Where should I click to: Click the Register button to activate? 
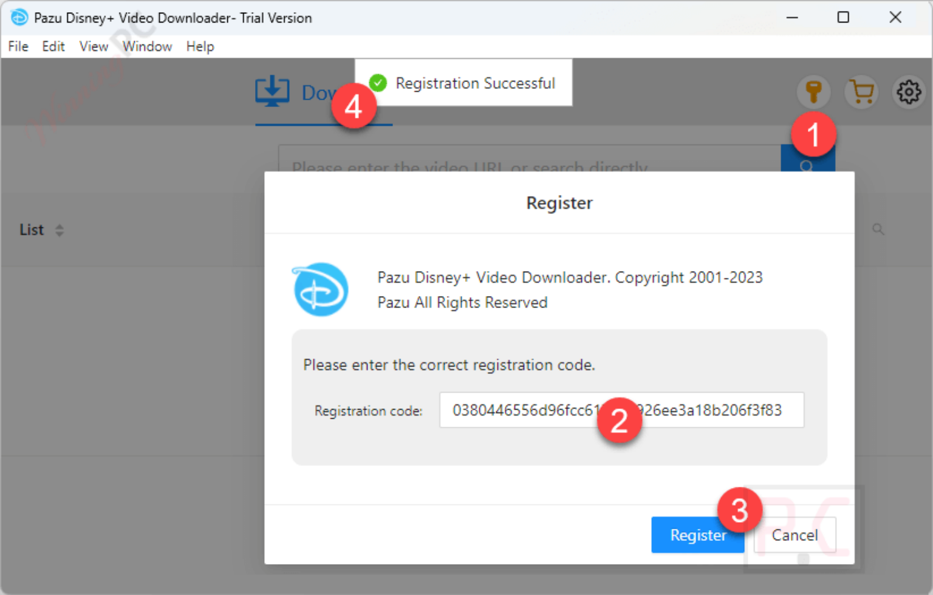697,535
